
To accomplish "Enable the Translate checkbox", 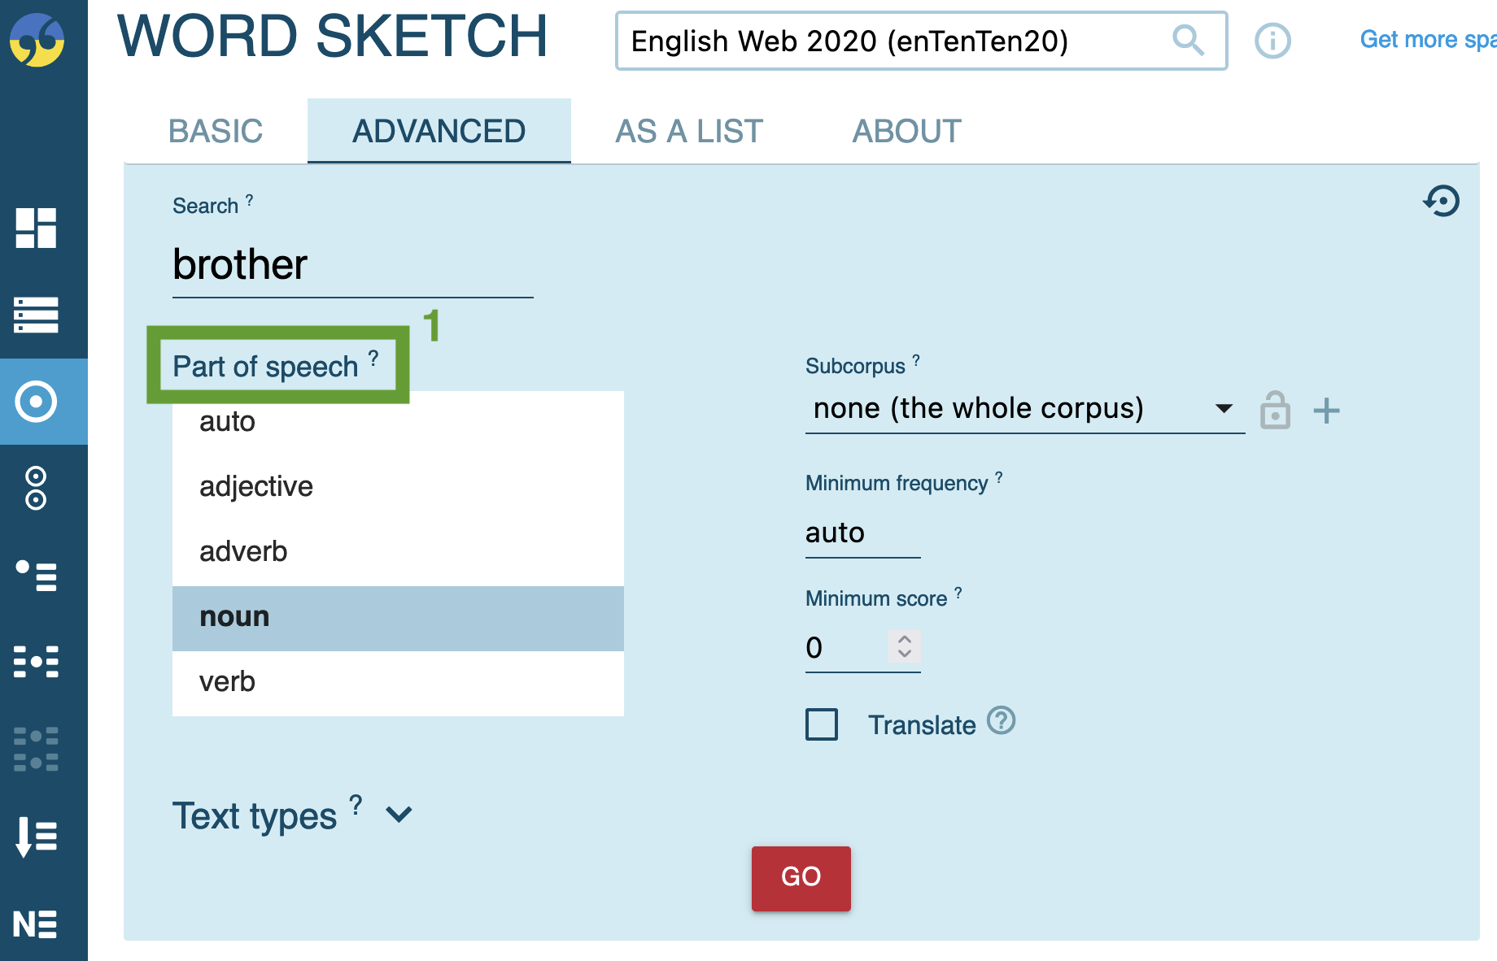I will [822, 724].
